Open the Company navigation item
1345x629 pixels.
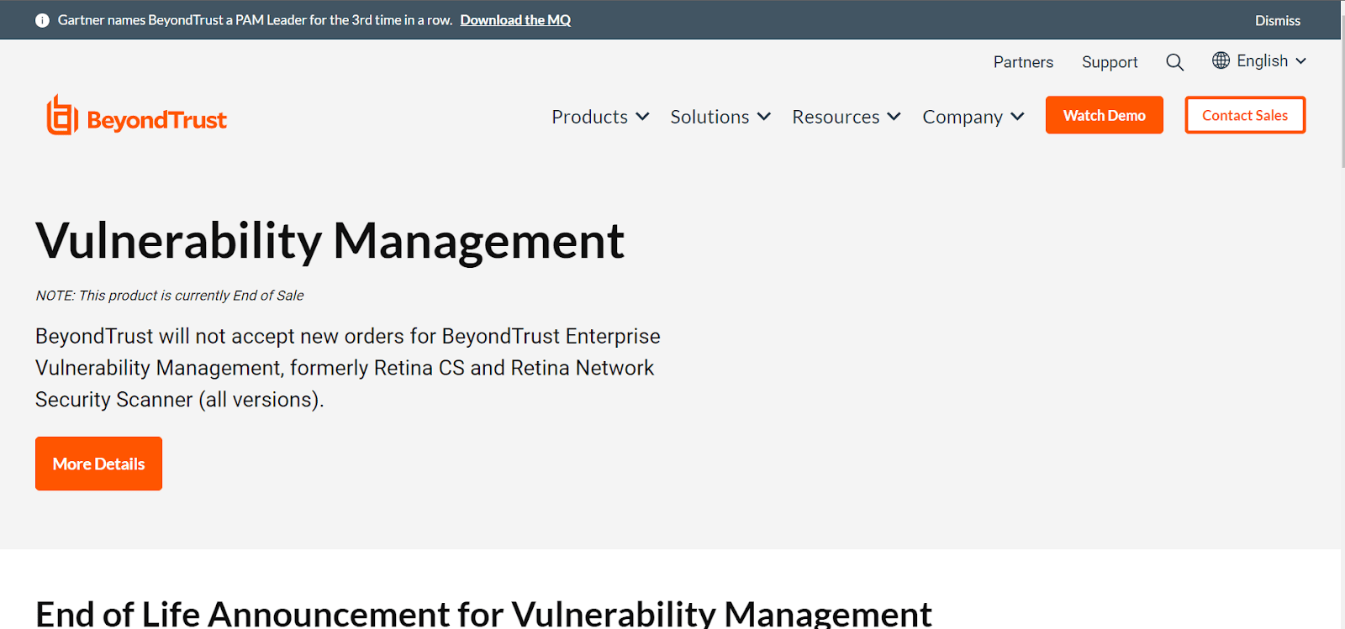(963, 117)
